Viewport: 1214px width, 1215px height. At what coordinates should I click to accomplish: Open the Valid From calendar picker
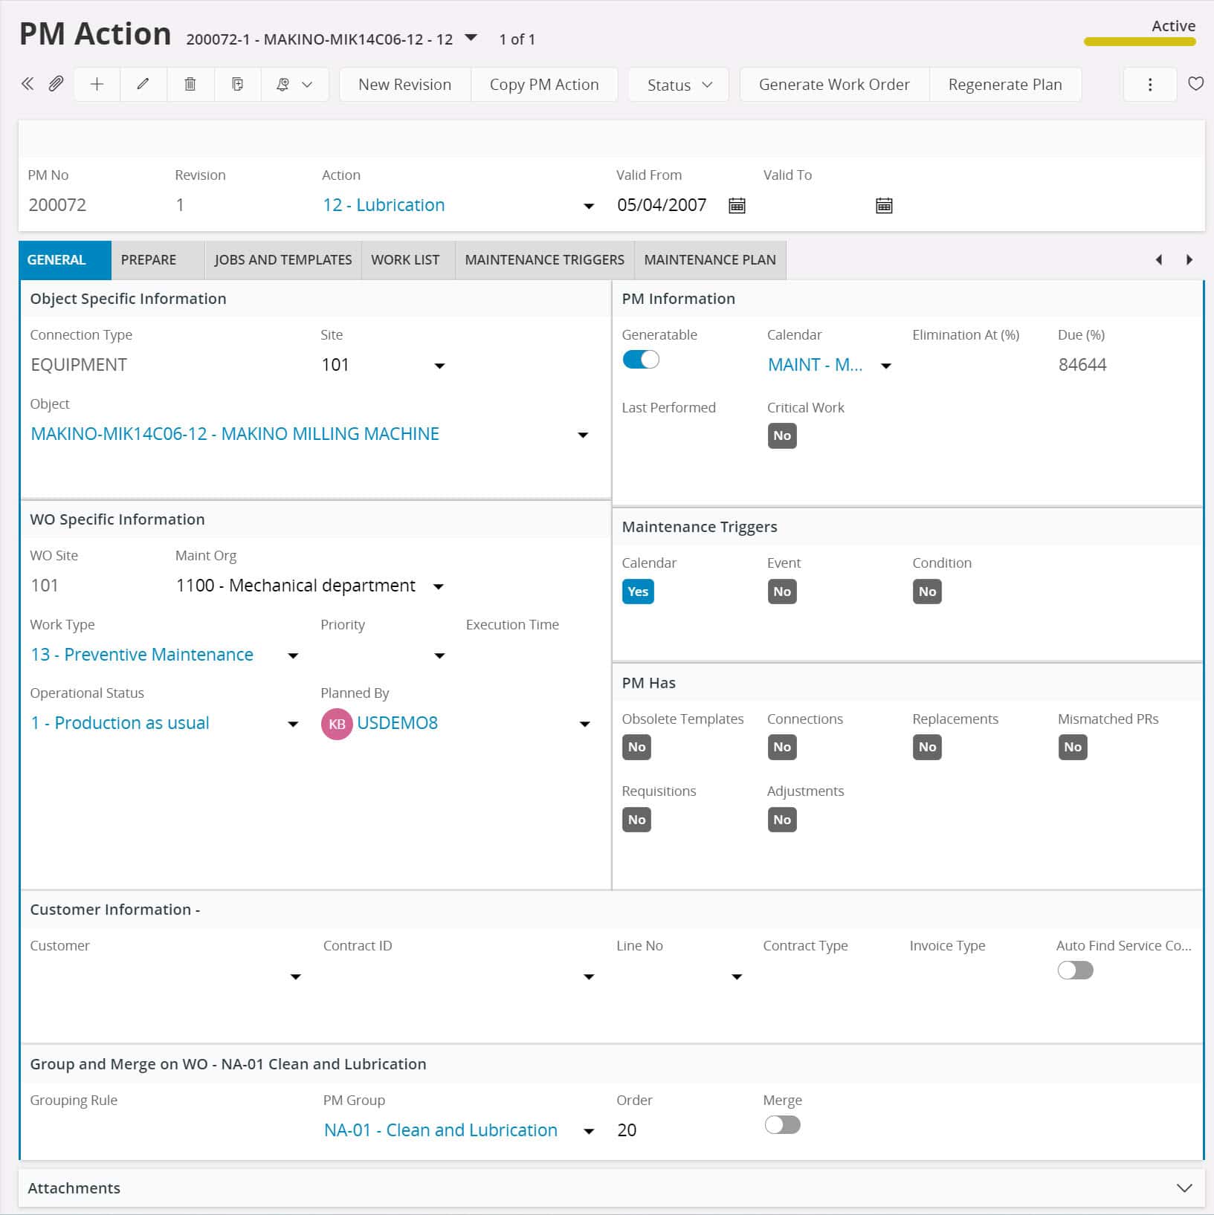click(736, 206)
